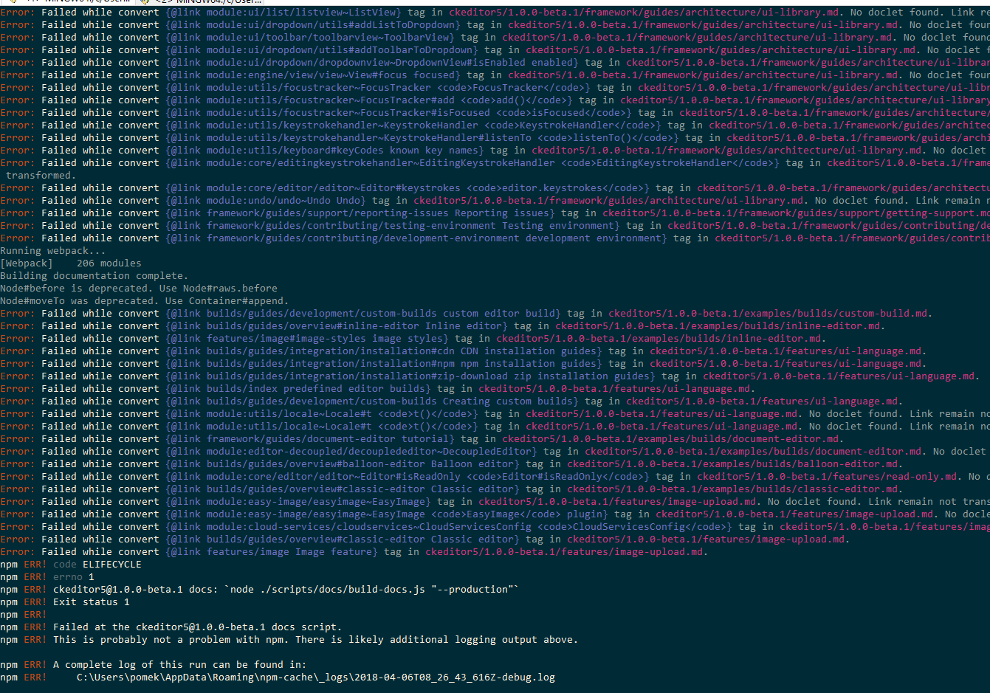Click the image#image-styles image styles tag text
The width and height of the screenshot is (990, 693).
pyautogui.click(x=307, y=339)
